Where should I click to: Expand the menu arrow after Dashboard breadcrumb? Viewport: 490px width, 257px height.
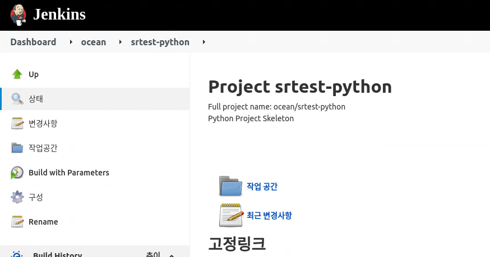(71, 42)
